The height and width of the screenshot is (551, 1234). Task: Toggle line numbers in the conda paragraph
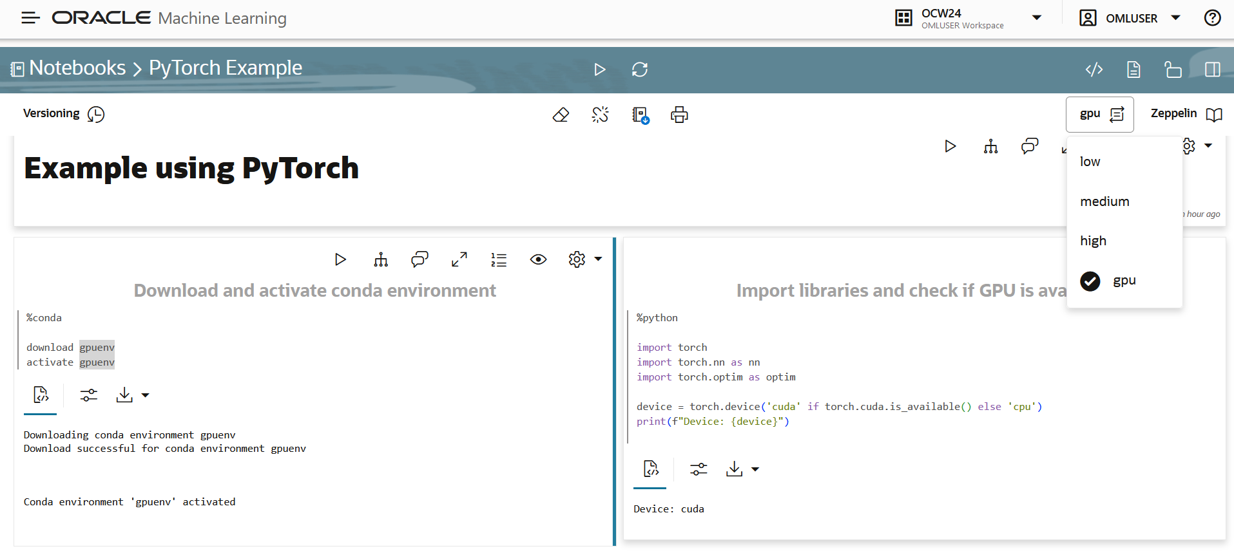[x=499, y=259]
